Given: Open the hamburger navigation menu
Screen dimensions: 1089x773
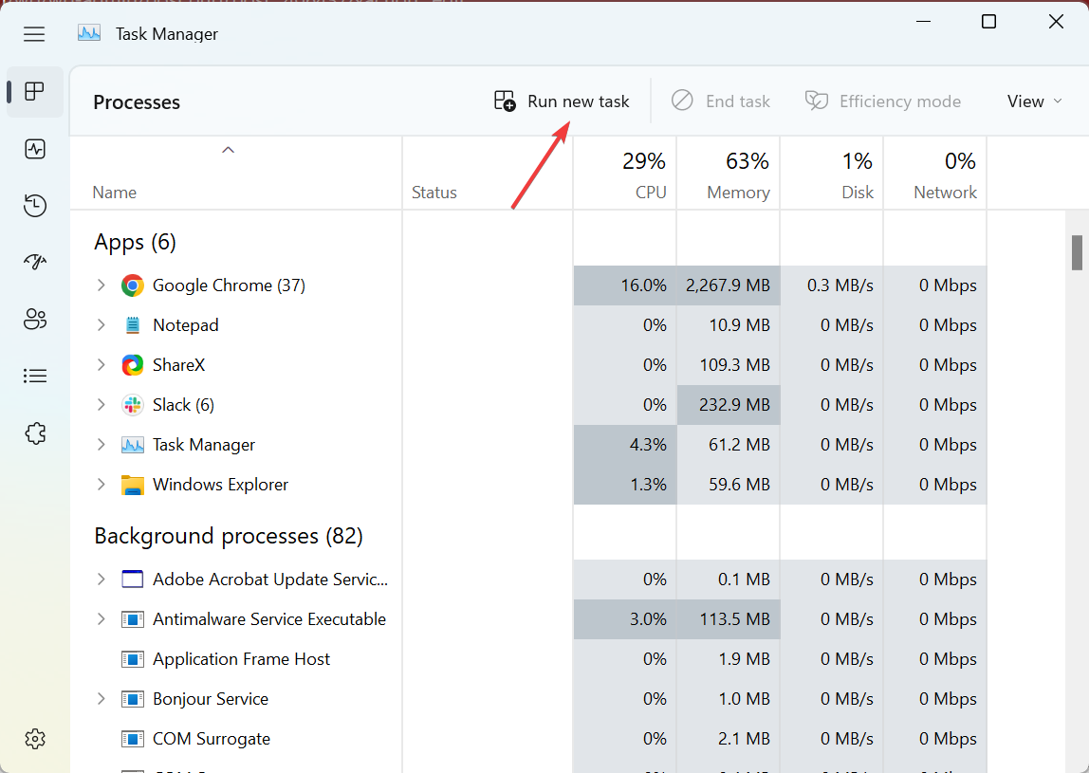Looking at the screenshot, I should (x=34, y=34).
